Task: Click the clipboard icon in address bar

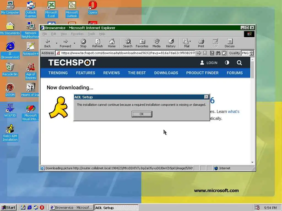Action: [224, 53]
